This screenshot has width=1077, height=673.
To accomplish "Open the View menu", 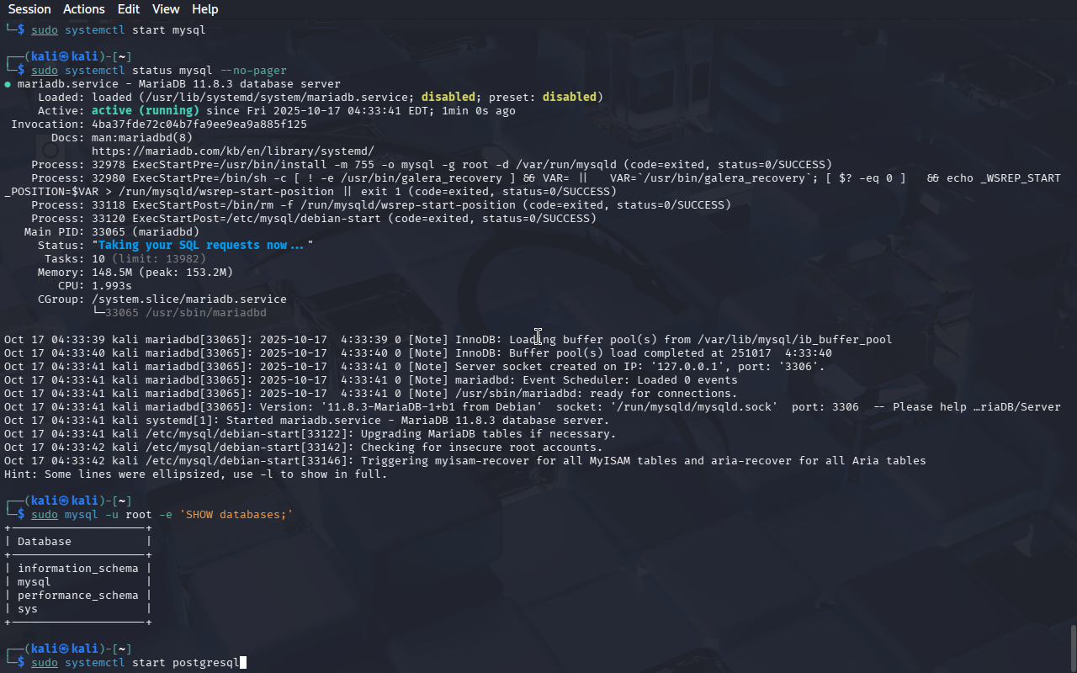I will click(x=166, y=9).
